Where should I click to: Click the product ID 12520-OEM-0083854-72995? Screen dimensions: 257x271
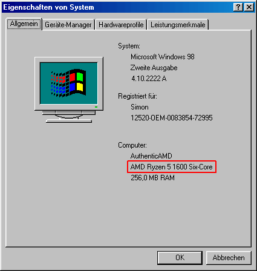[172, 118]
